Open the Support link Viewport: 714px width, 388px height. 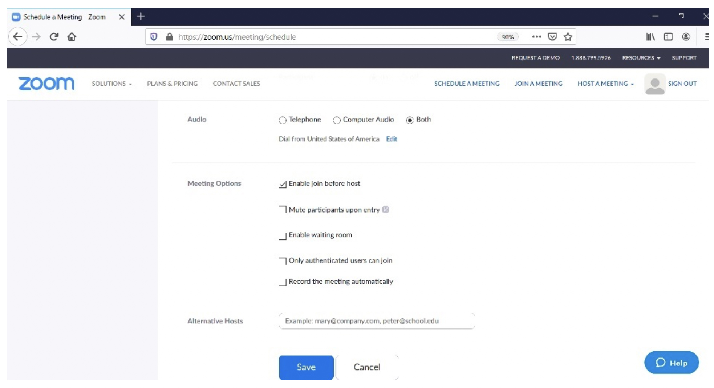684,58
